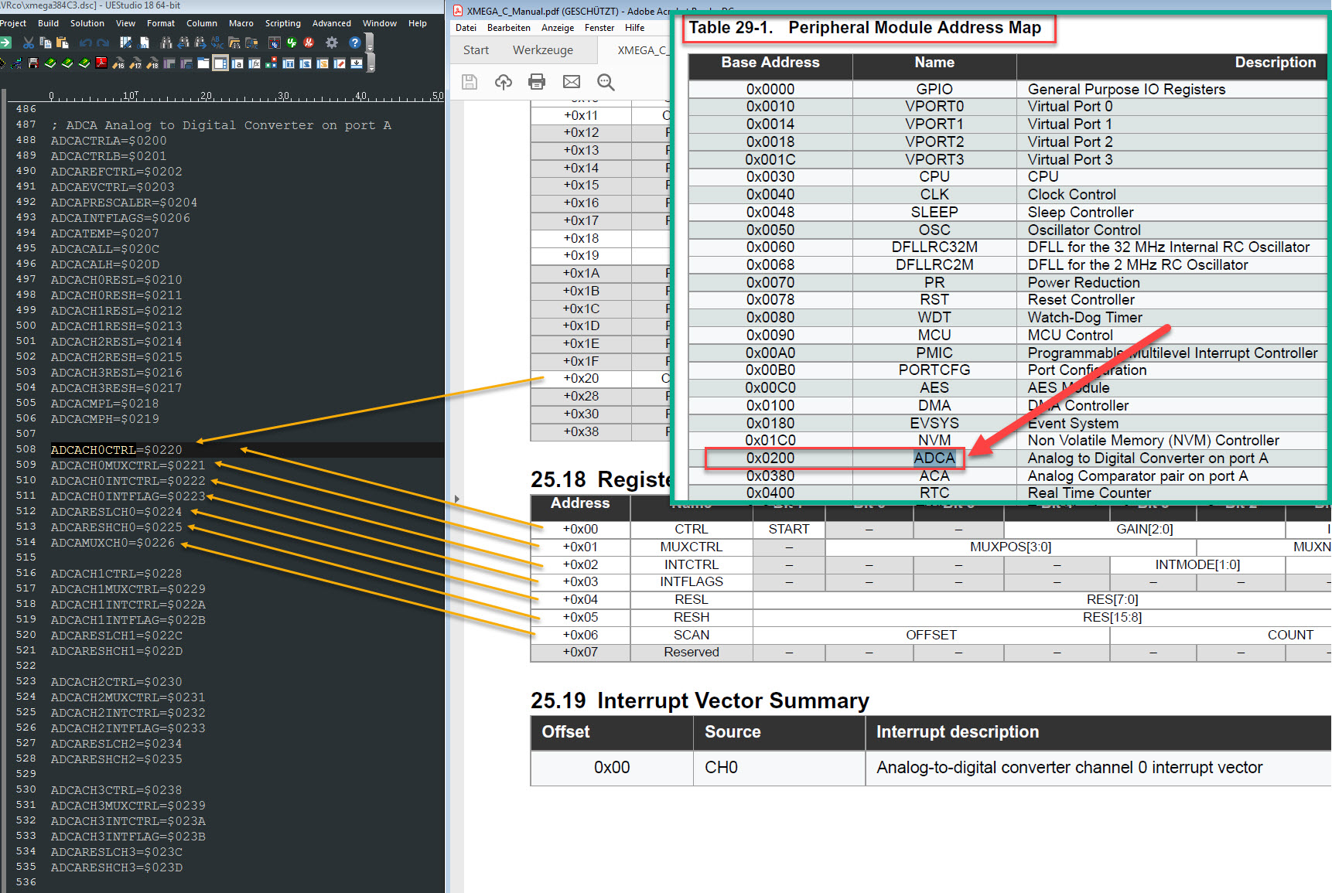The height and width of the screenshot is (893, 1332).
Task: Send PDF by email envelope icon
Action: tap(572, 82)
